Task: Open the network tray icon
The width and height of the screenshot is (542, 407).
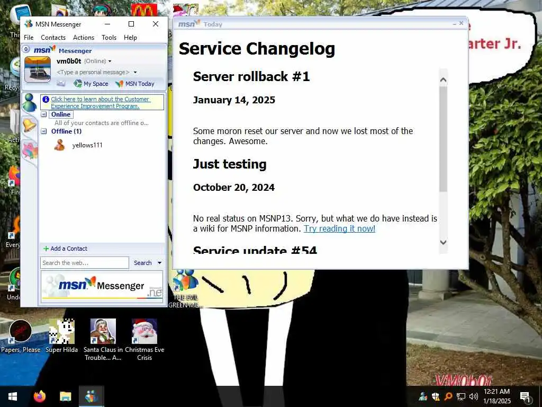Action: [461, 396]
